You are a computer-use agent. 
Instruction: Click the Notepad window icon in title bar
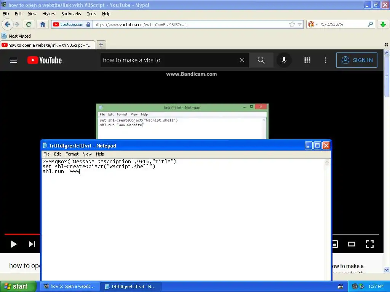(x=45, y=146)
